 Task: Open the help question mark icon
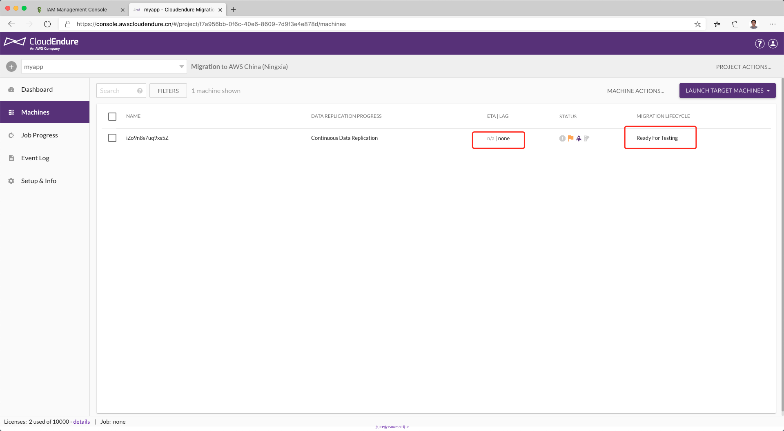tap(759, 44)
